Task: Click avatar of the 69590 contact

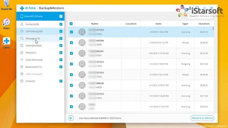Action: pyautogui.click(x=82, y=43)
